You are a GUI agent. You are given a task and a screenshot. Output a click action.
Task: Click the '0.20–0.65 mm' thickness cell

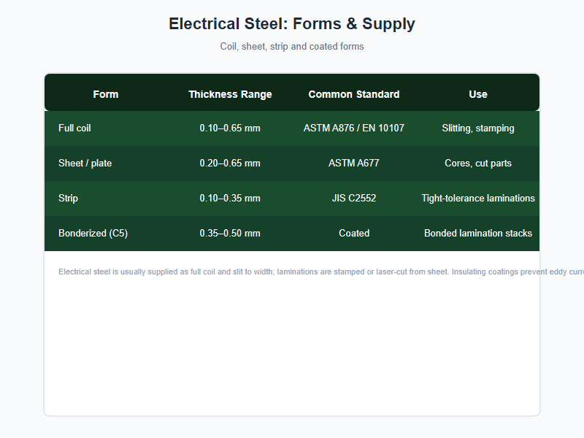point(230,164)
